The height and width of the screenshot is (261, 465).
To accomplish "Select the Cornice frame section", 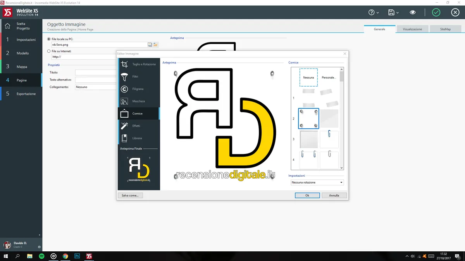I will pos(138,114).
